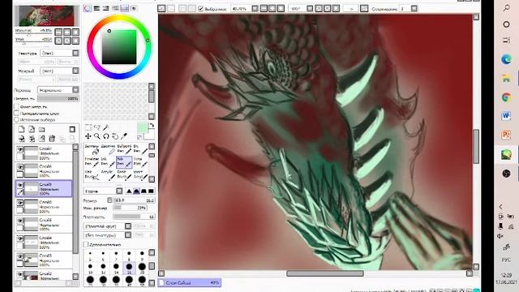This screenshot has width=519, height=292.
Task: Show the swatches panel tab
Action: click(124, 9)
